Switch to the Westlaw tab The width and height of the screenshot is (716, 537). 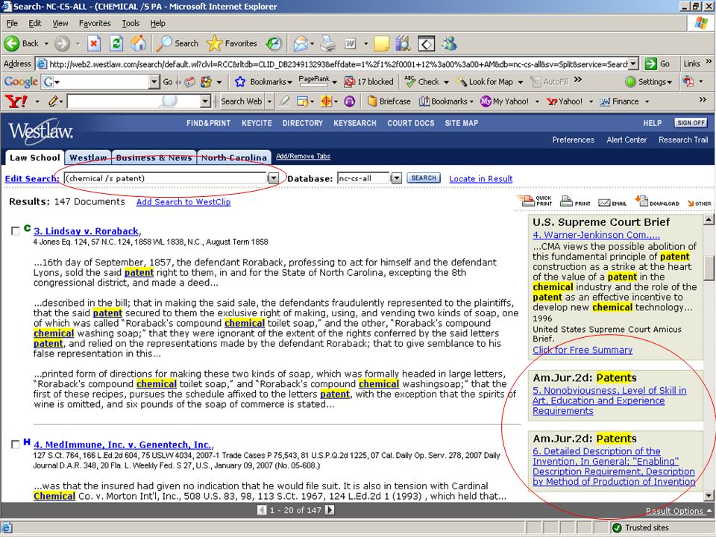point(88,157)
